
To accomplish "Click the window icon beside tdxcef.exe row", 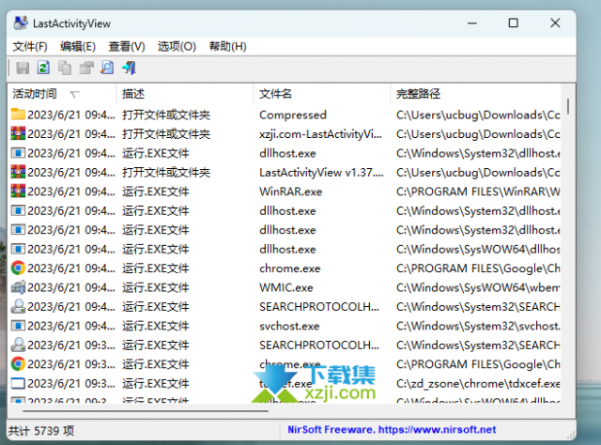I will pyautogui.click(x=18, y=383).
